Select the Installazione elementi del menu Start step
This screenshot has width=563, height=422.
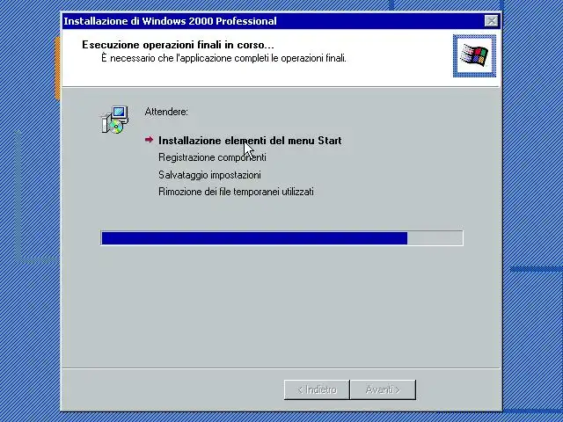point(250,141)
